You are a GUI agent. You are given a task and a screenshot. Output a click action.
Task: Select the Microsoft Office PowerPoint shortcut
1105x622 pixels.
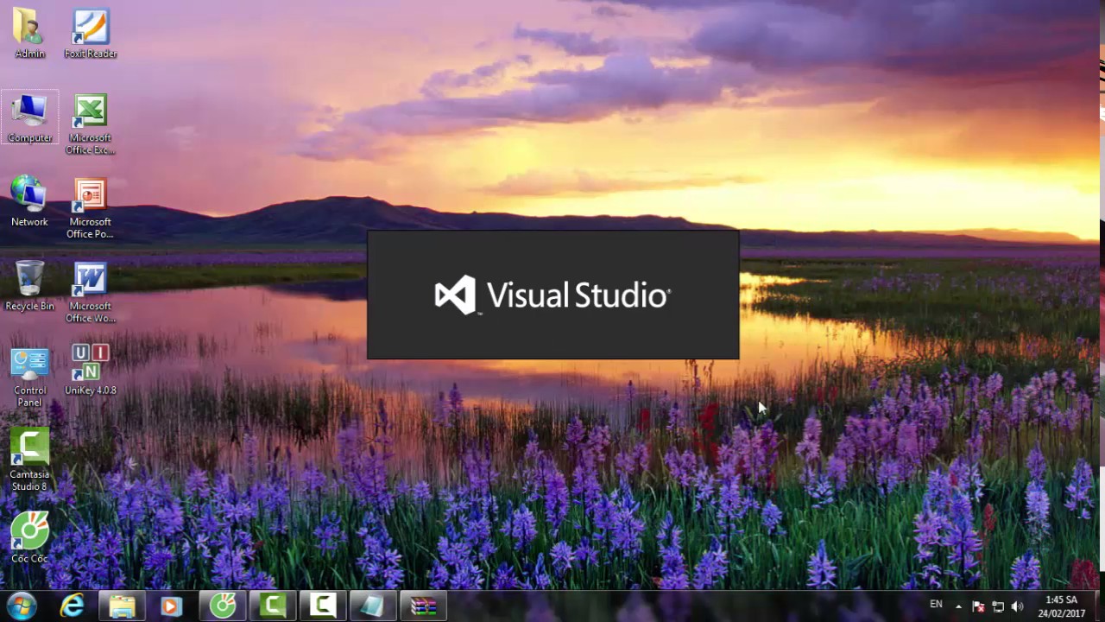click(90, 208)
